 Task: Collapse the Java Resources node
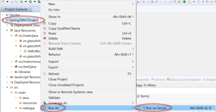(x=7, y=30)
